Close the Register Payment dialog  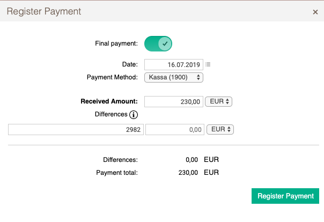pos(315,12)
